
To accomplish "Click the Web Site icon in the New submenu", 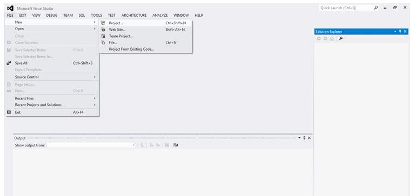I will (x=103, y=30).
